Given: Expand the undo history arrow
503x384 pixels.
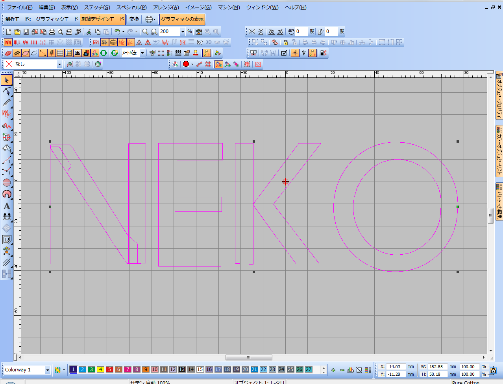Looking at the screenshot, I should tap(123, 31).
